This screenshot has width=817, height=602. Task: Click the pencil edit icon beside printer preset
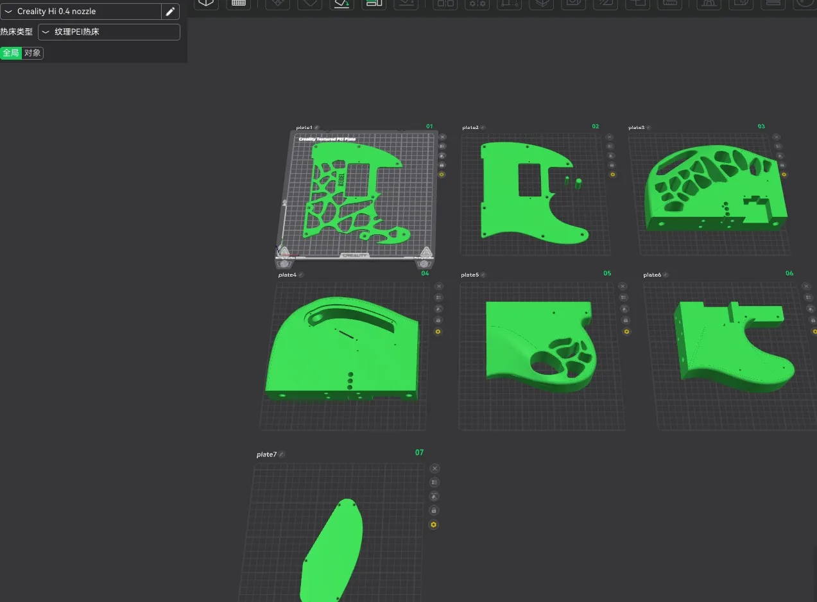[170, 12]
